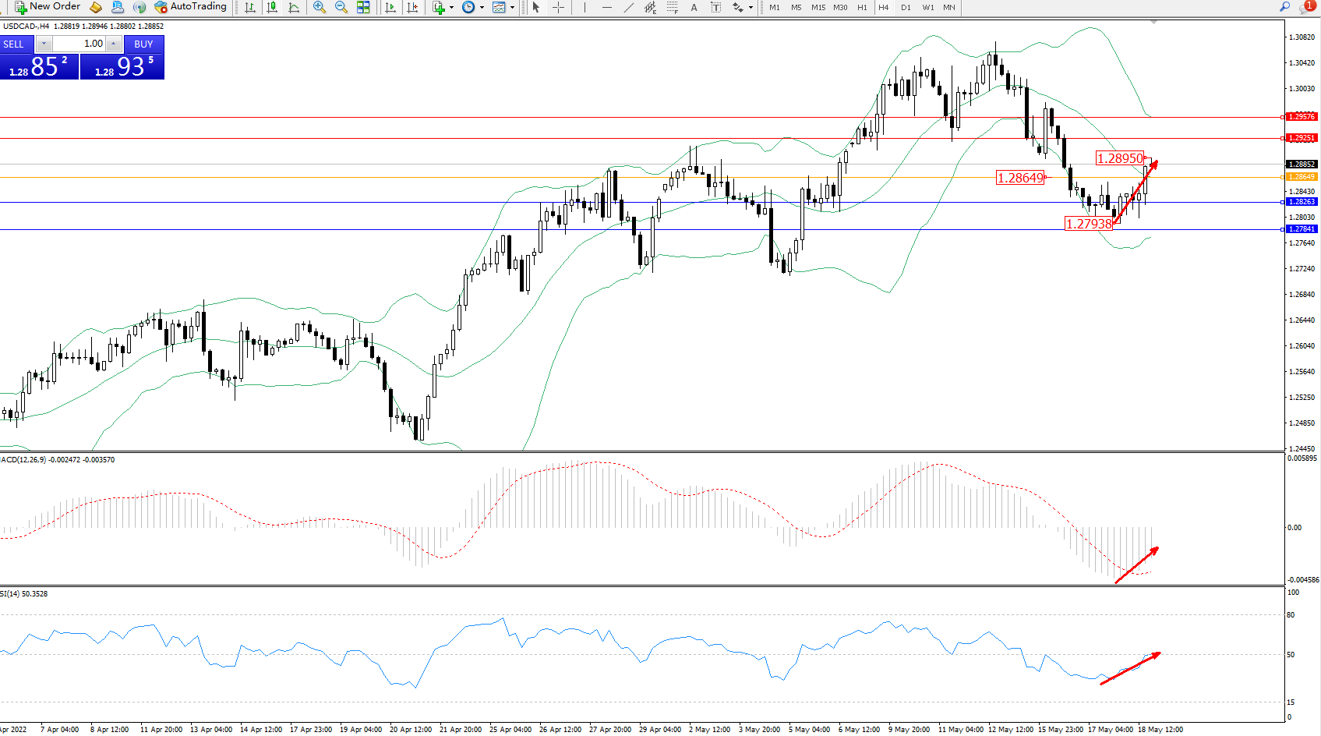Expand the templates dropdown arrow
This screenshot has height=736, width=1321.
point(512,8)
